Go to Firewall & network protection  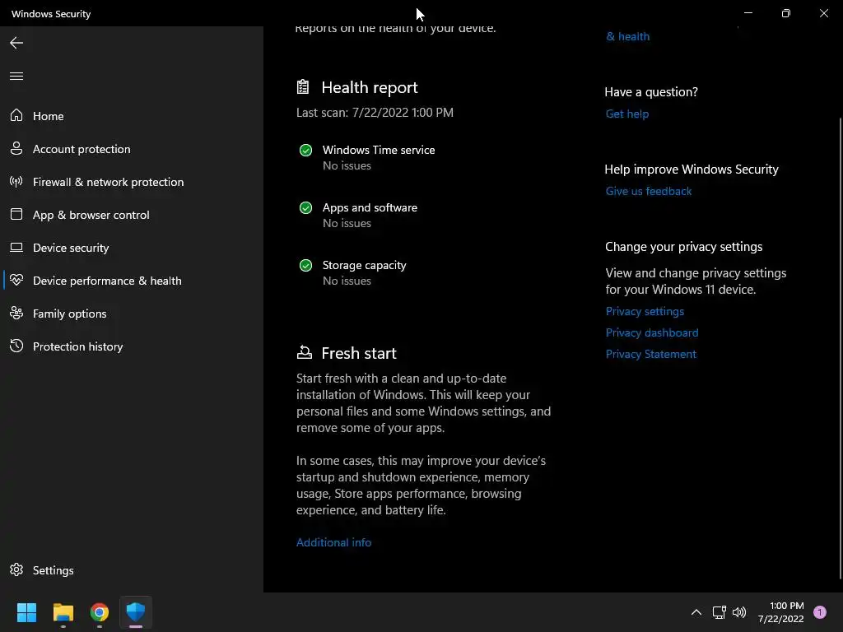(x=132, y=182)
